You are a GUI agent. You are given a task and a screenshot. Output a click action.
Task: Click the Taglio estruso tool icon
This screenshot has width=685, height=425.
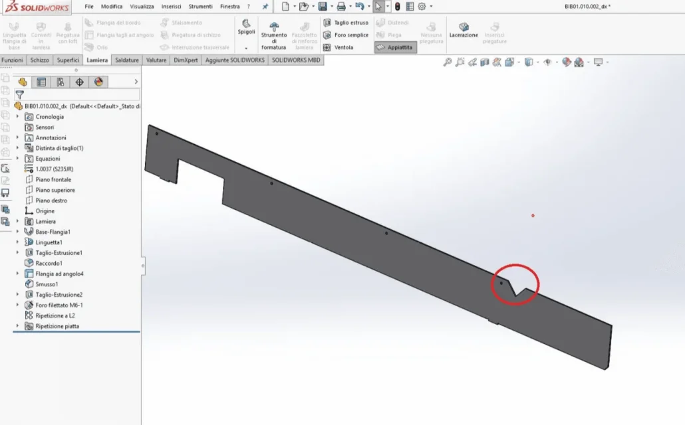(x=327, y=23)
